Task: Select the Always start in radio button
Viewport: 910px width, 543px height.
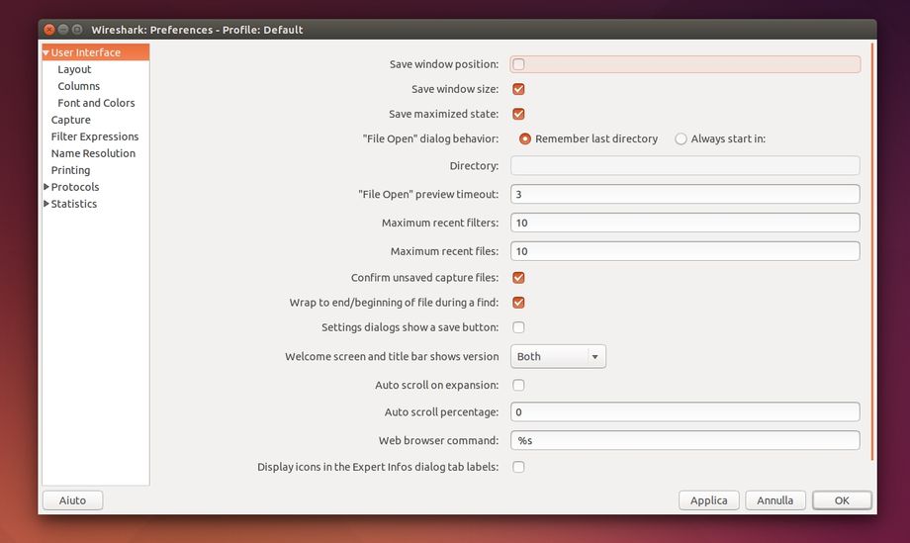Action: click(x=681, y=139)
